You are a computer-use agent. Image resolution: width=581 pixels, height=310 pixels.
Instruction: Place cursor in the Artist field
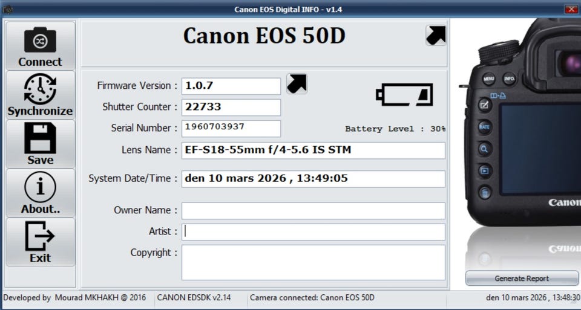313,231
